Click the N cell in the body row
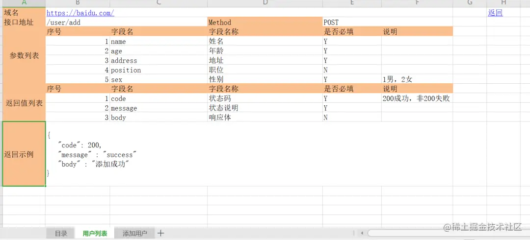 [352, 117]
